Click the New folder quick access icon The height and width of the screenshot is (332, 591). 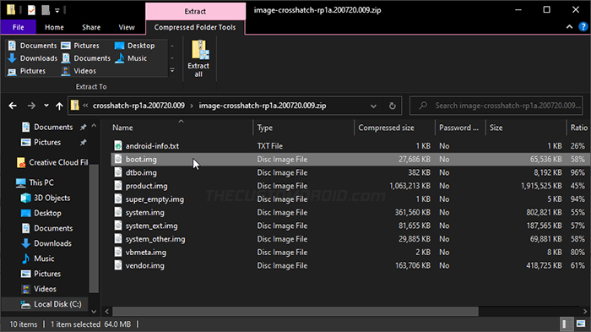coord(46,10)
